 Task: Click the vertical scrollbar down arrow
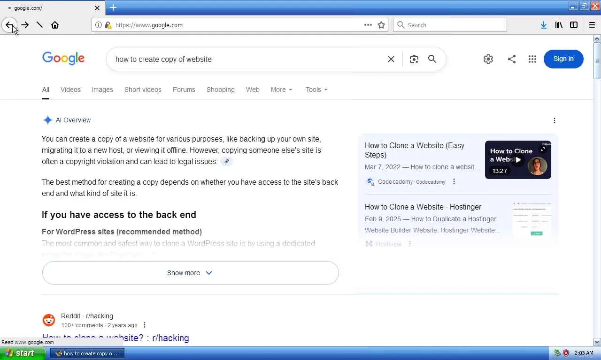point(597,342)
